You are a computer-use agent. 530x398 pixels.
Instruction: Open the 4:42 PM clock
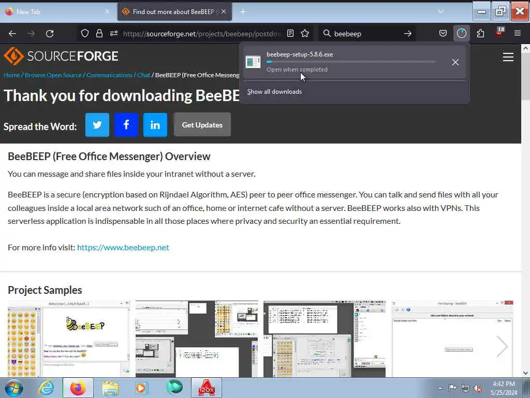click(504, 388)
